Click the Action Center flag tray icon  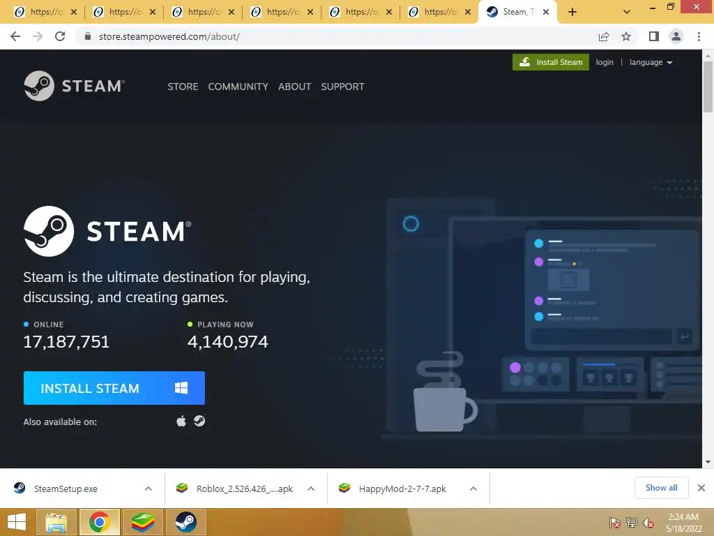pyautogui.click(x=614, y=523)
